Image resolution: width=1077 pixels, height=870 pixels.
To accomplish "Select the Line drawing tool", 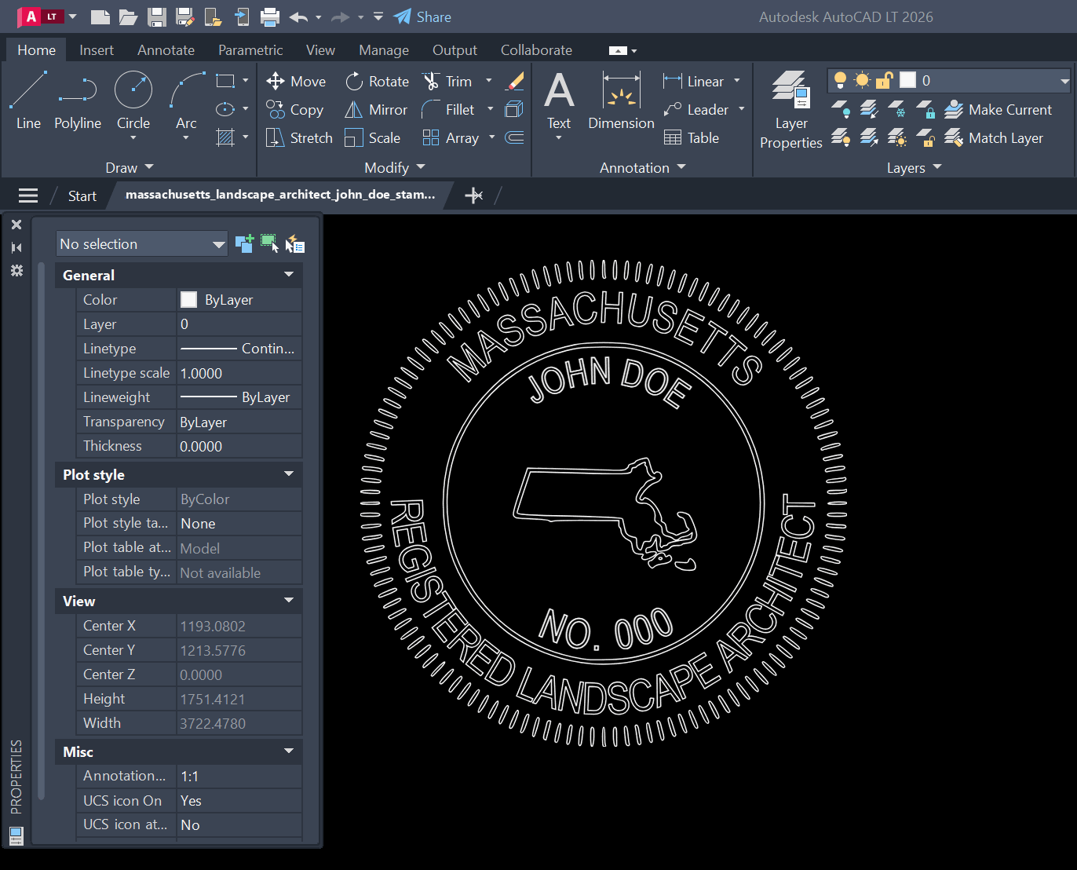I will click(x=28, y=100).
